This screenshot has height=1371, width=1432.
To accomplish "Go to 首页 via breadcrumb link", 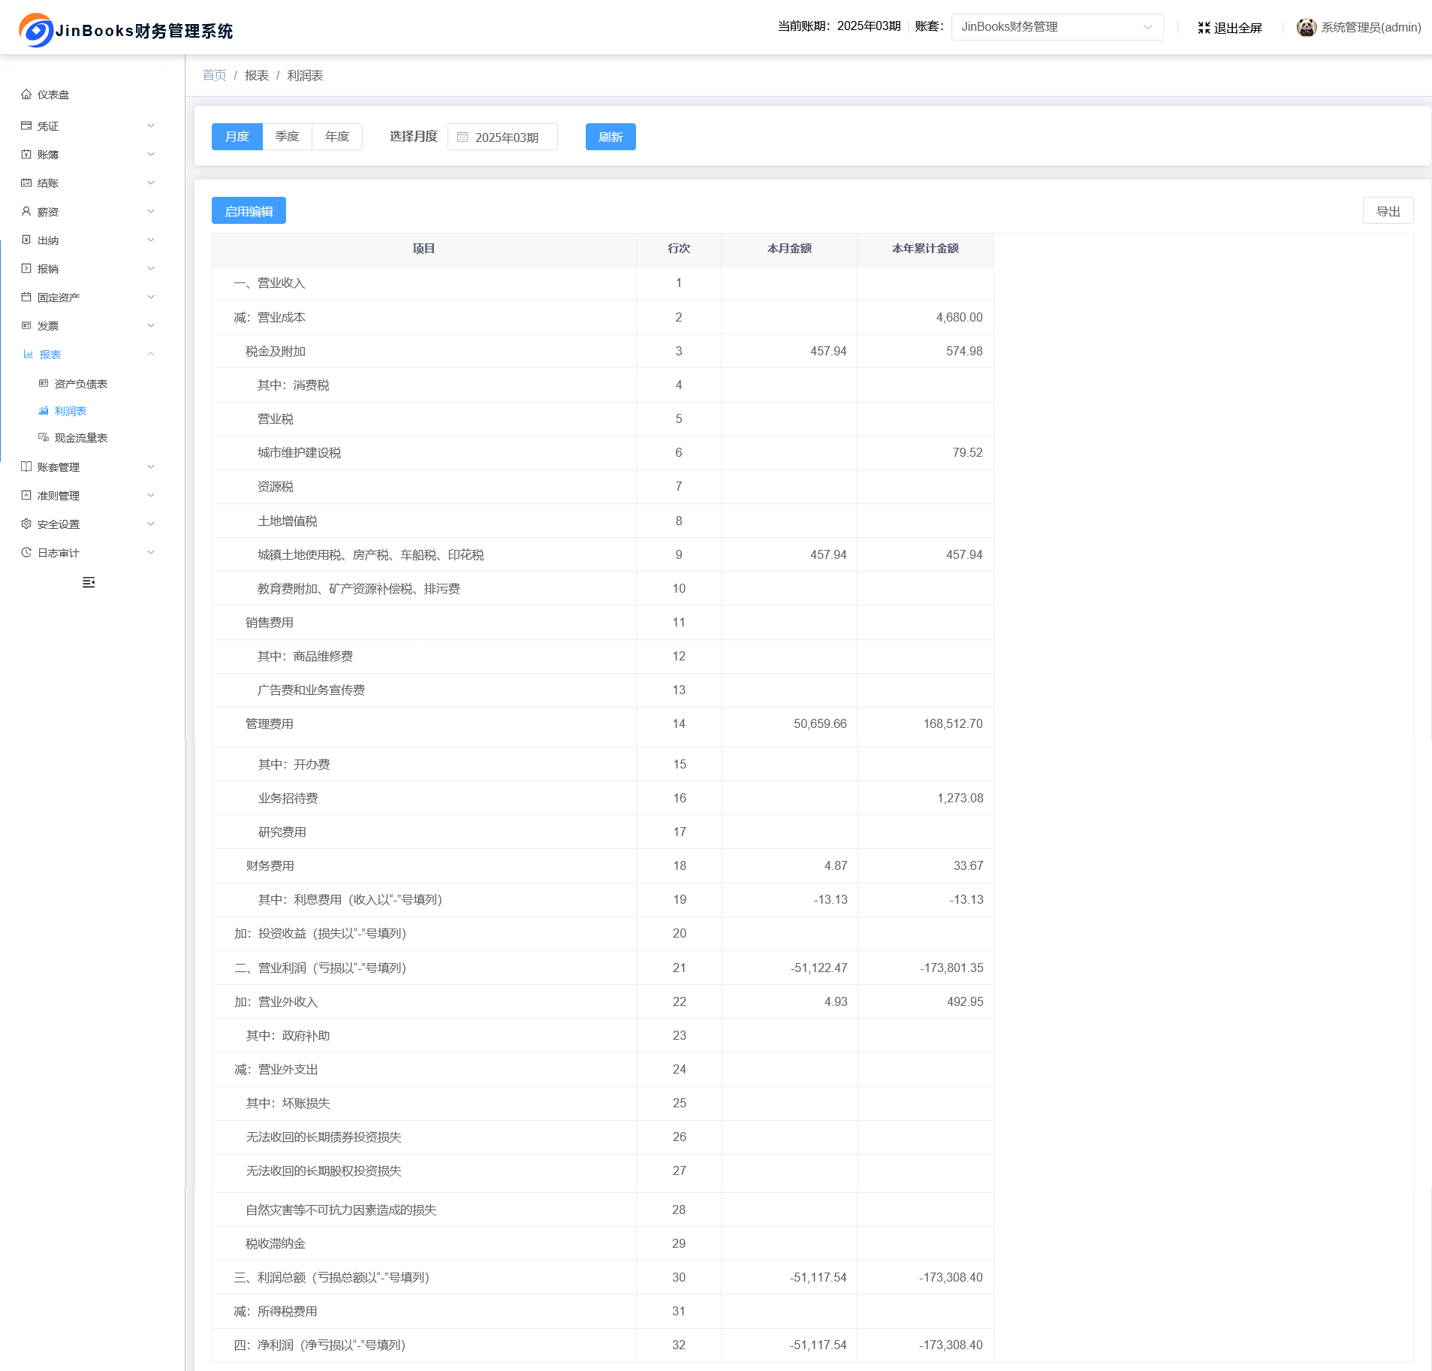I will tap(214, 75).
